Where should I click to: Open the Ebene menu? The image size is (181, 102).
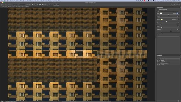[25, 1]
